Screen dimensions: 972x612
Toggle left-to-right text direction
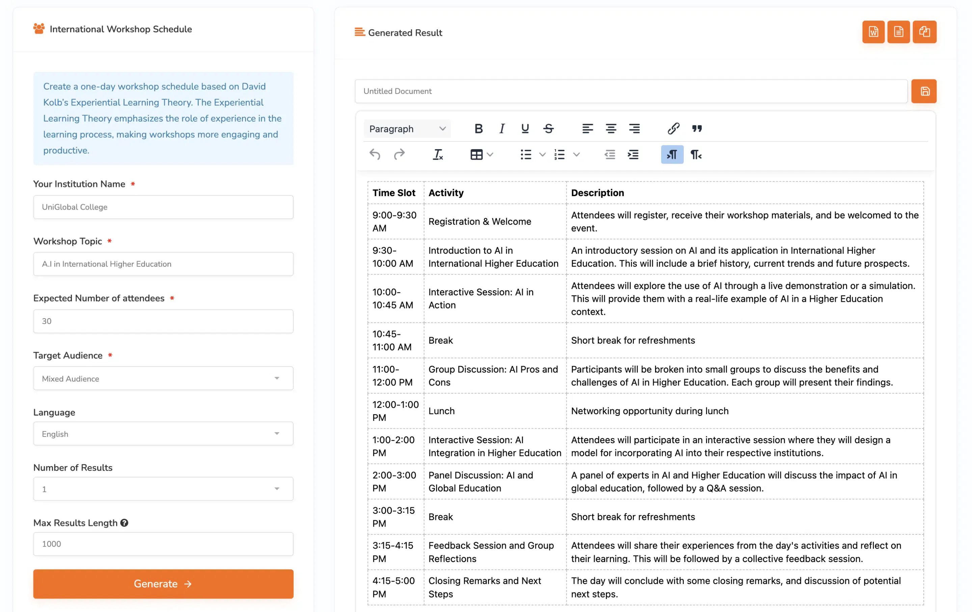click(x=672, y=155)
